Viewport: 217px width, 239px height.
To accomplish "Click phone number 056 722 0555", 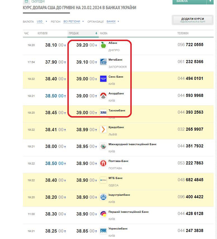I will tap(190, 45).
